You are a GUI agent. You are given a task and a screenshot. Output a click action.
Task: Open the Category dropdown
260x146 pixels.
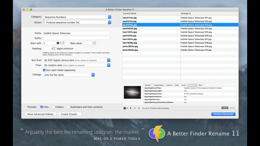coord(77,17)
